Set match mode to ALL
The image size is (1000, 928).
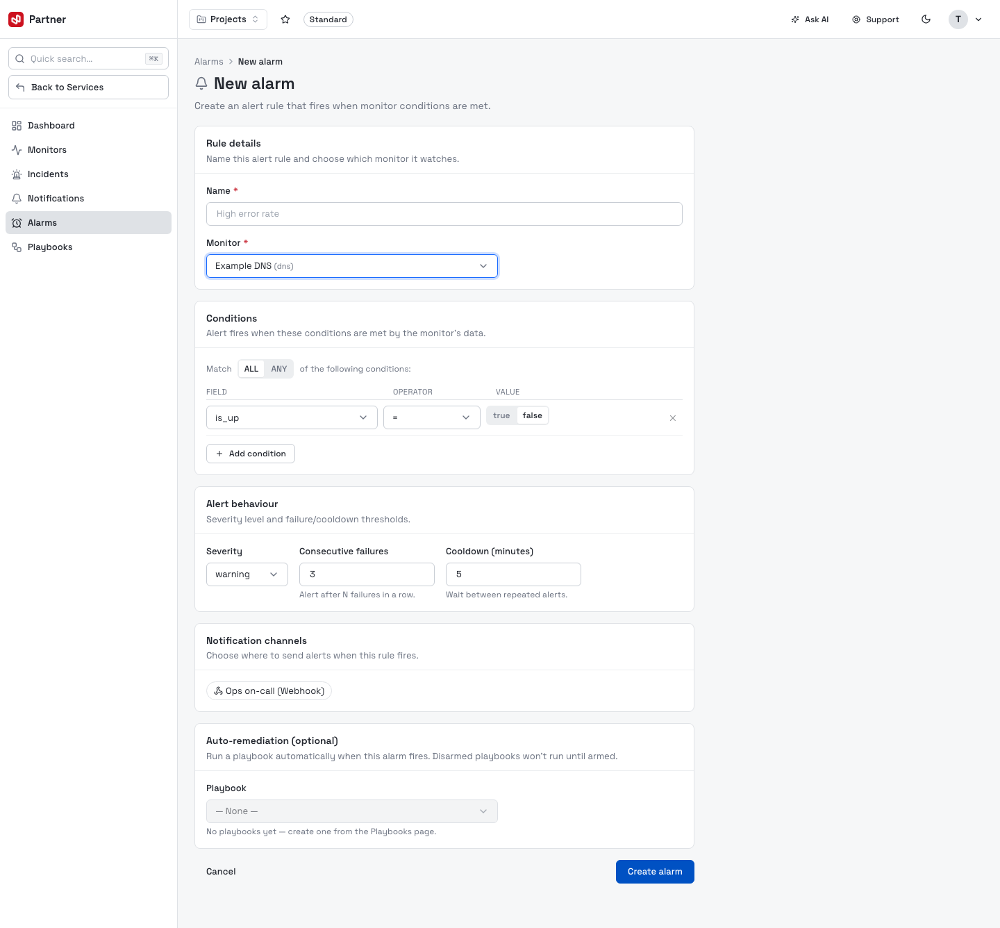(x=251, y=369)
